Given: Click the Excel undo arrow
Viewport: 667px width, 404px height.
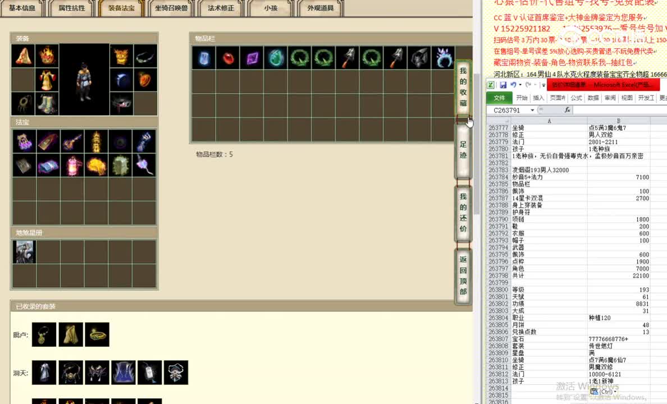Looking at the screenshot, I should (513, 85).
